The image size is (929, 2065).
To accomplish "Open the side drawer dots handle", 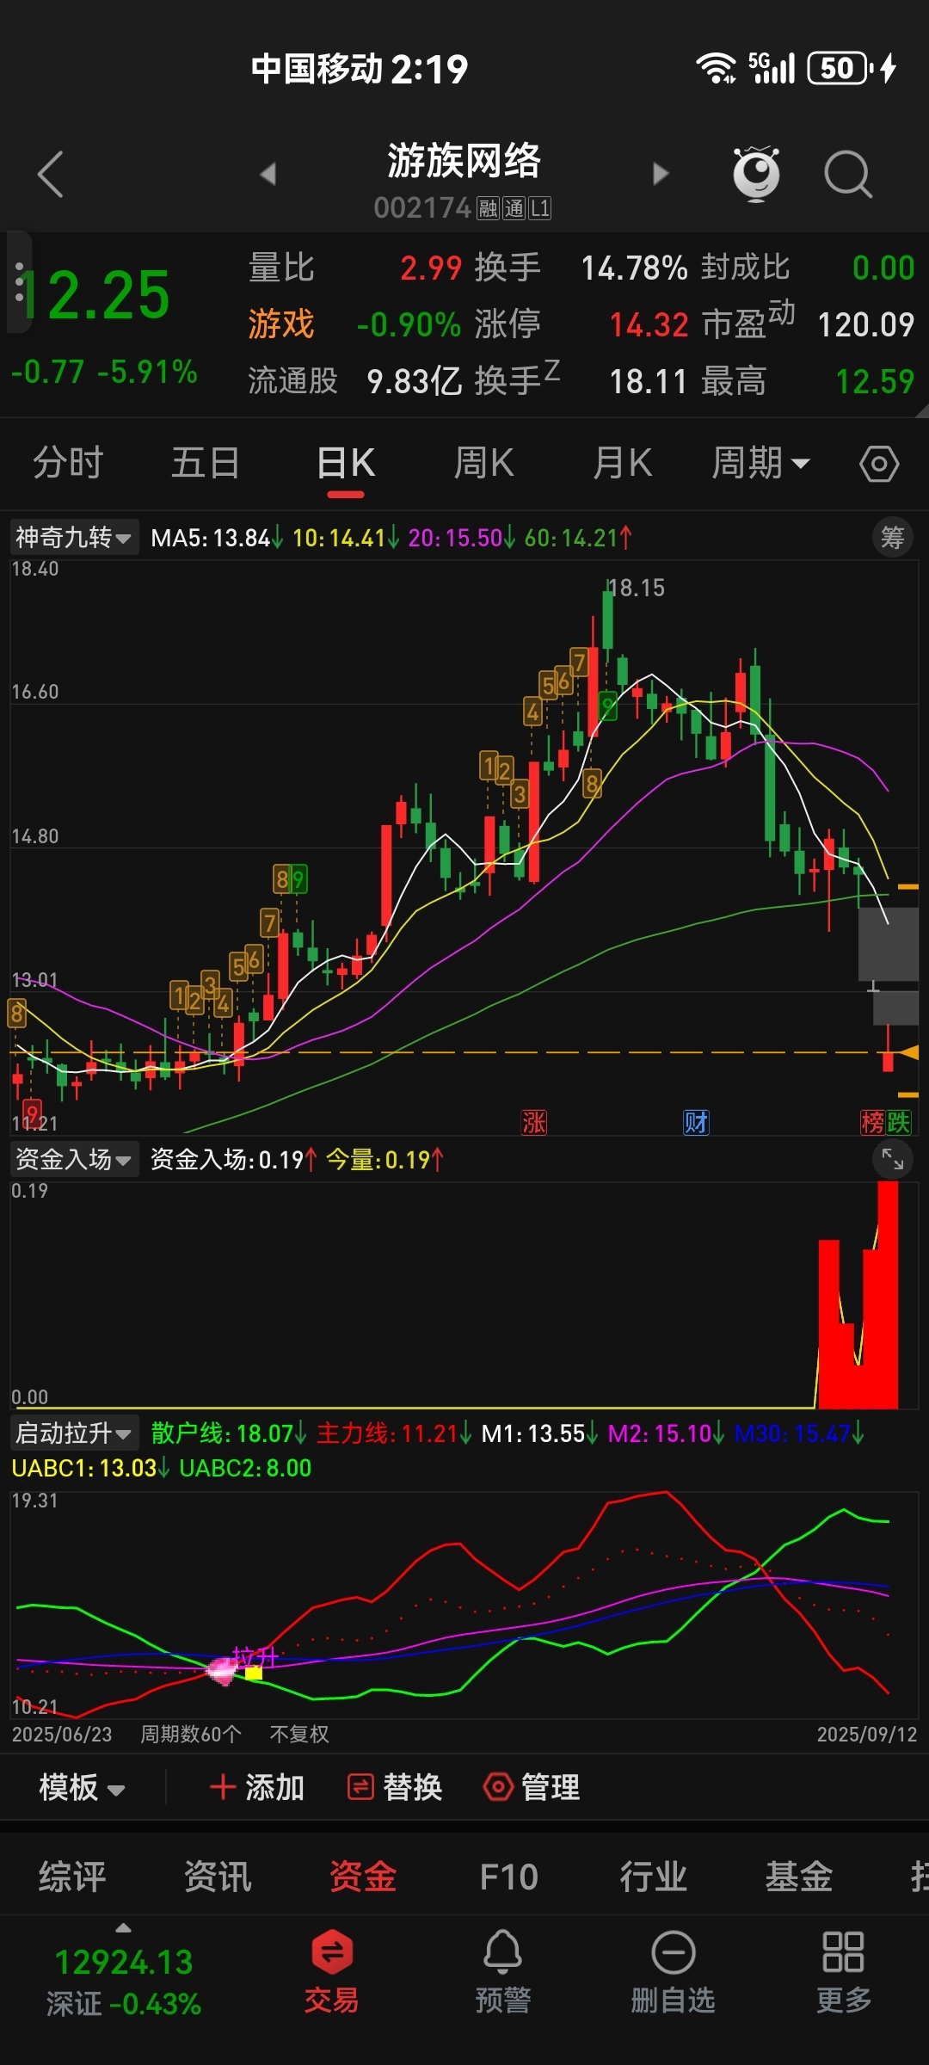I will [x=18, y=282].
